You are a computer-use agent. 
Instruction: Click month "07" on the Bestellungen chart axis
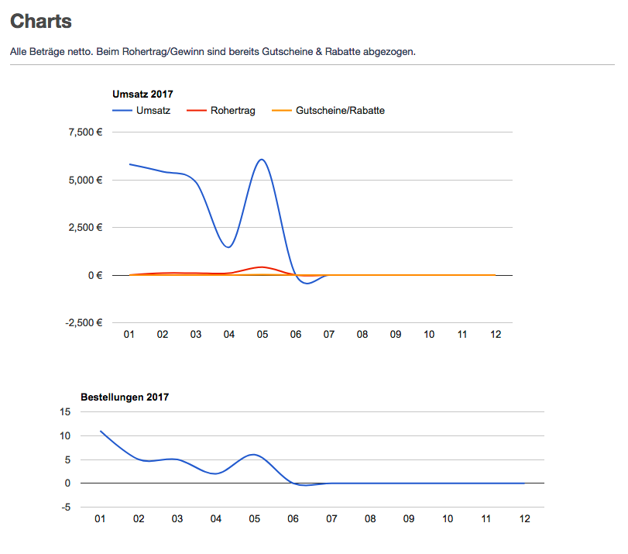click(331, 519)
